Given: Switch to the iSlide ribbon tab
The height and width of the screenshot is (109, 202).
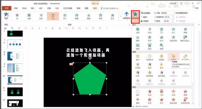Looking at the screenshot, I should coord(24,8).
